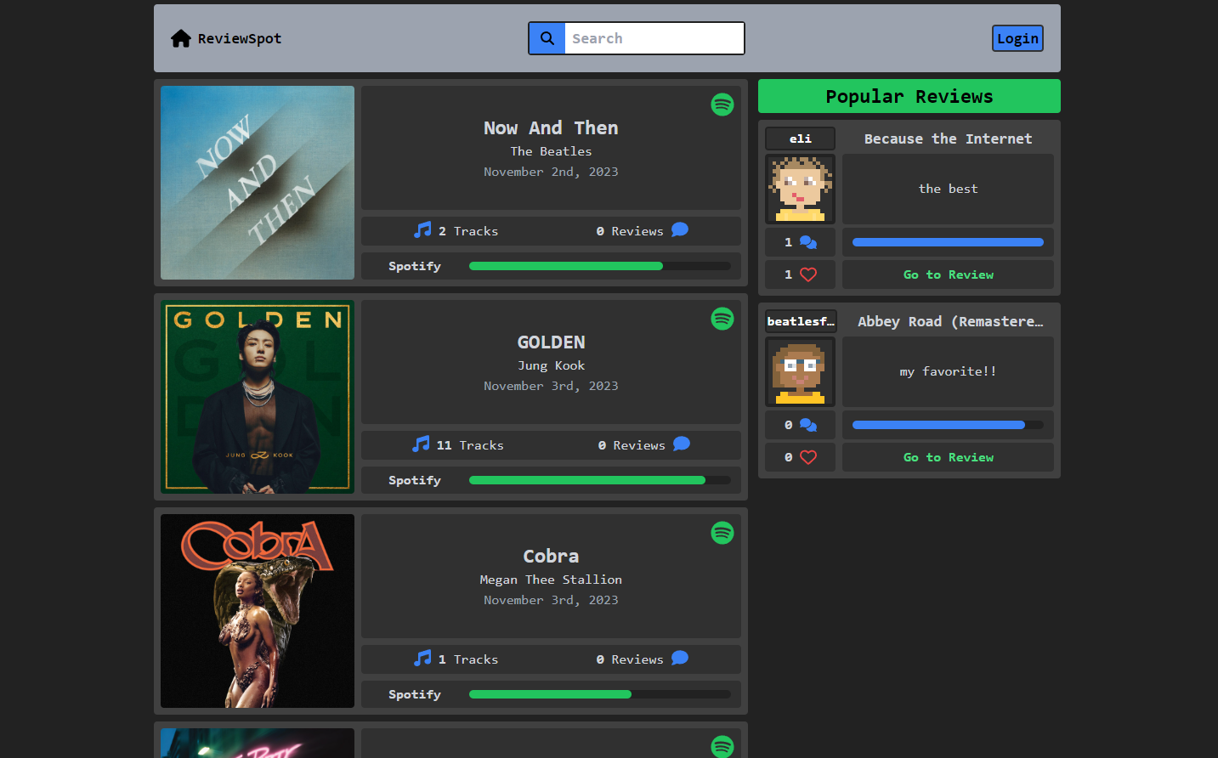Click '2 Tracks' text on Now And Then

(x=468, y=231)
